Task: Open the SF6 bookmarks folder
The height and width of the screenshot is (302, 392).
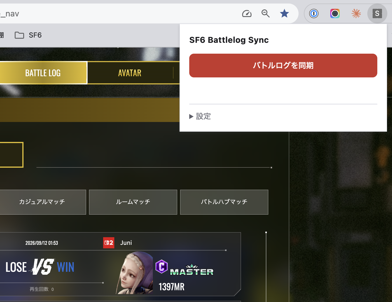Action: coord(28,35)
